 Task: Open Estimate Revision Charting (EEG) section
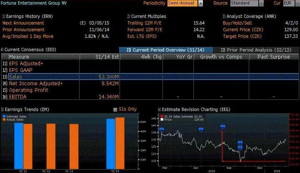pos(194,109)
